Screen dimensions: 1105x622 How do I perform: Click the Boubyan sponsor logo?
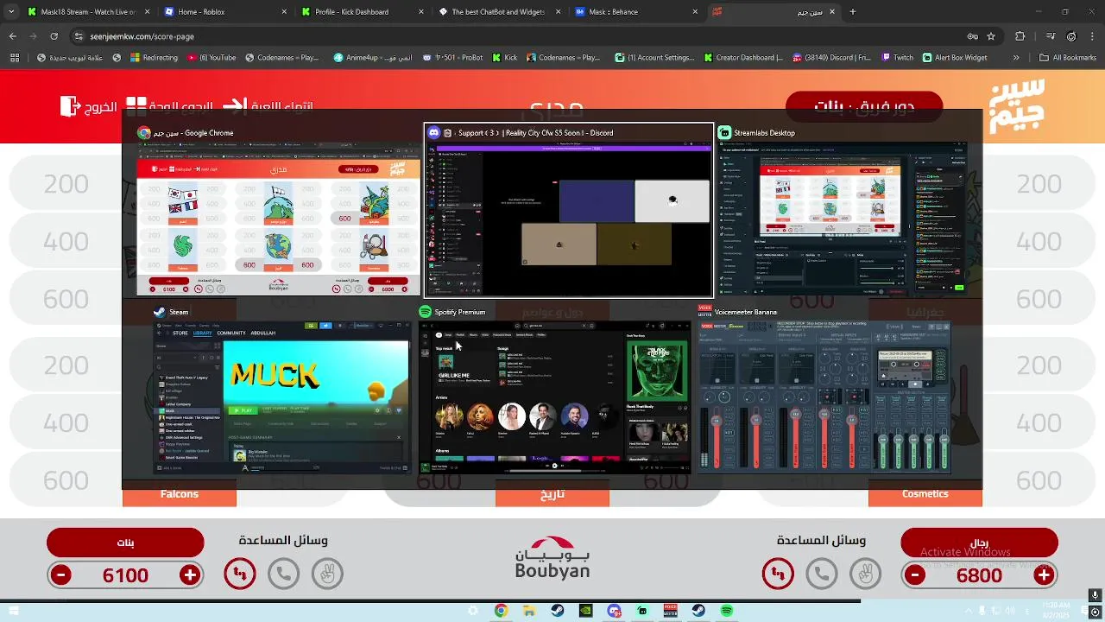(x=552, y=560)
